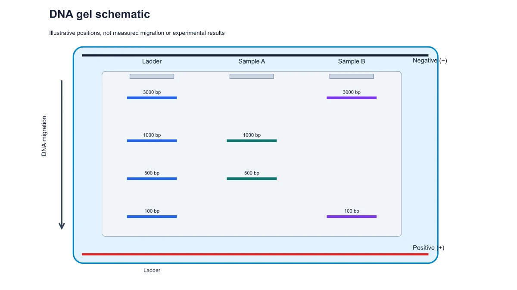This screenshot has height=290, width=517.
Task: Select the red positive electrode line
Action: click(255, 254)
